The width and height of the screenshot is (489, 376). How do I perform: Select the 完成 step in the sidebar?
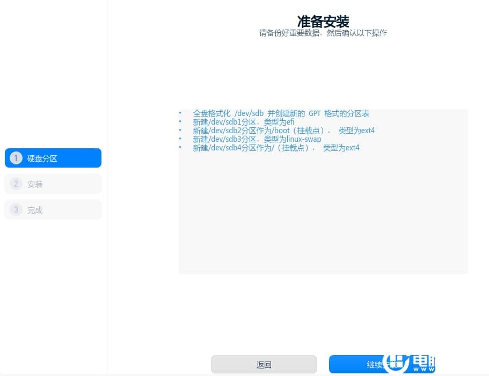[53, 209]
